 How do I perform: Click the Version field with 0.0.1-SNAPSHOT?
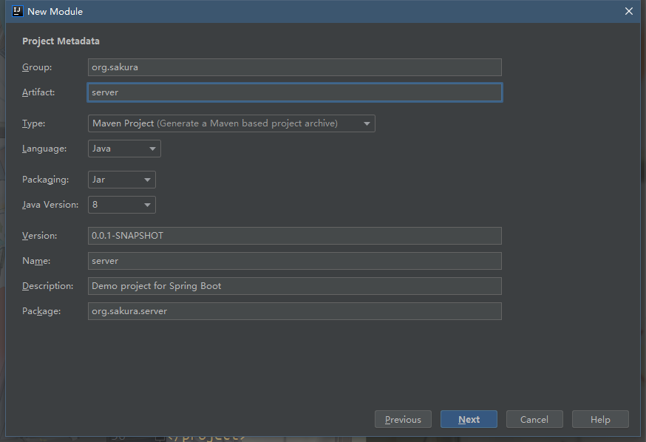pos(294,236)
